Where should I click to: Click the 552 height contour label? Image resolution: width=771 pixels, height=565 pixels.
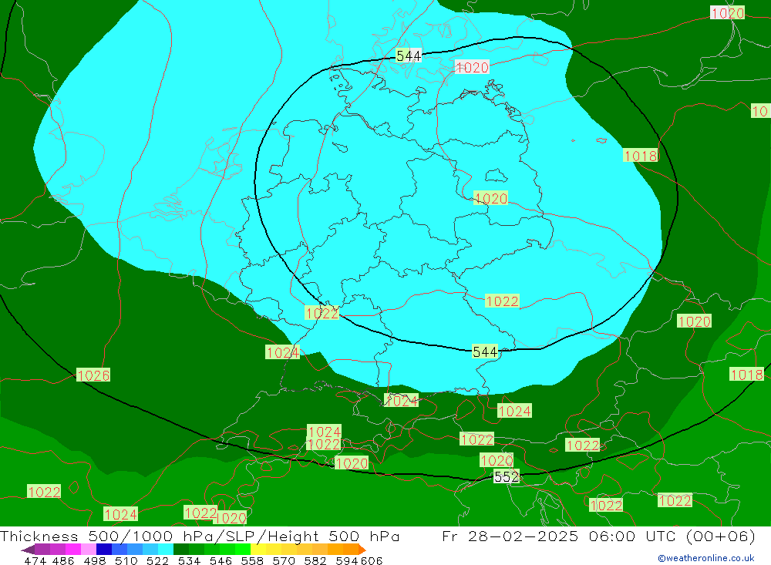point(506,476)
